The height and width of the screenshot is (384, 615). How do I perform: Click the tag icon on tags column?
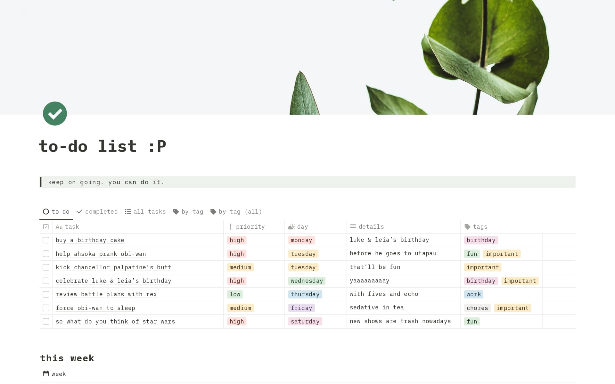467,226
